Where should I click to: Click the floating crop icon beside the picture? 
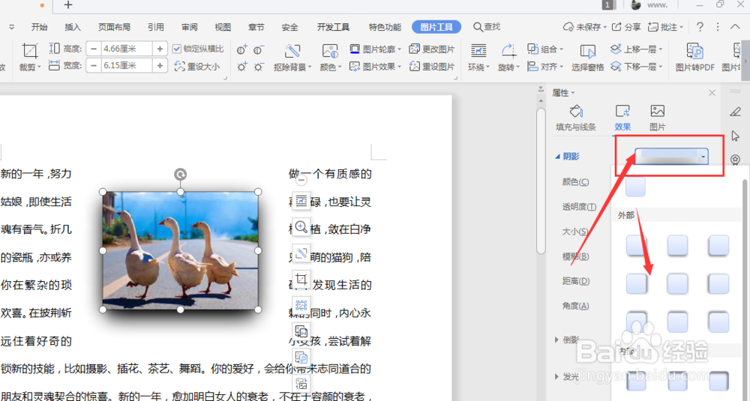(x=301, y=279)
